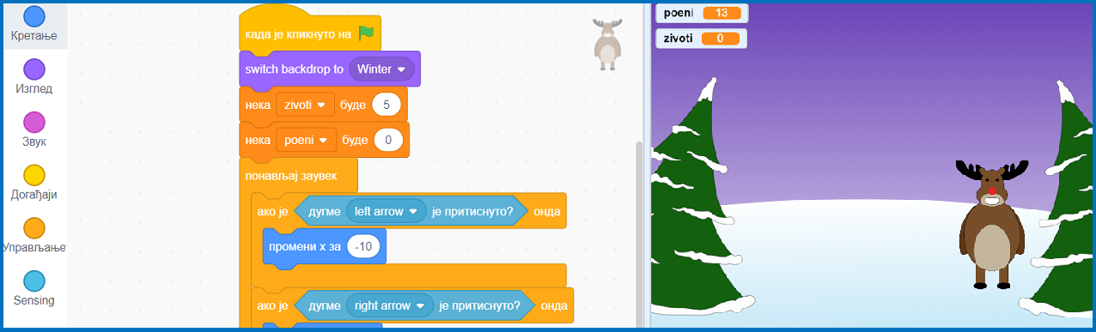This screenshot has height=332, width=1096.
Task: Click the zivoti variable monitor on stage
Action: [x=701, y=39]
